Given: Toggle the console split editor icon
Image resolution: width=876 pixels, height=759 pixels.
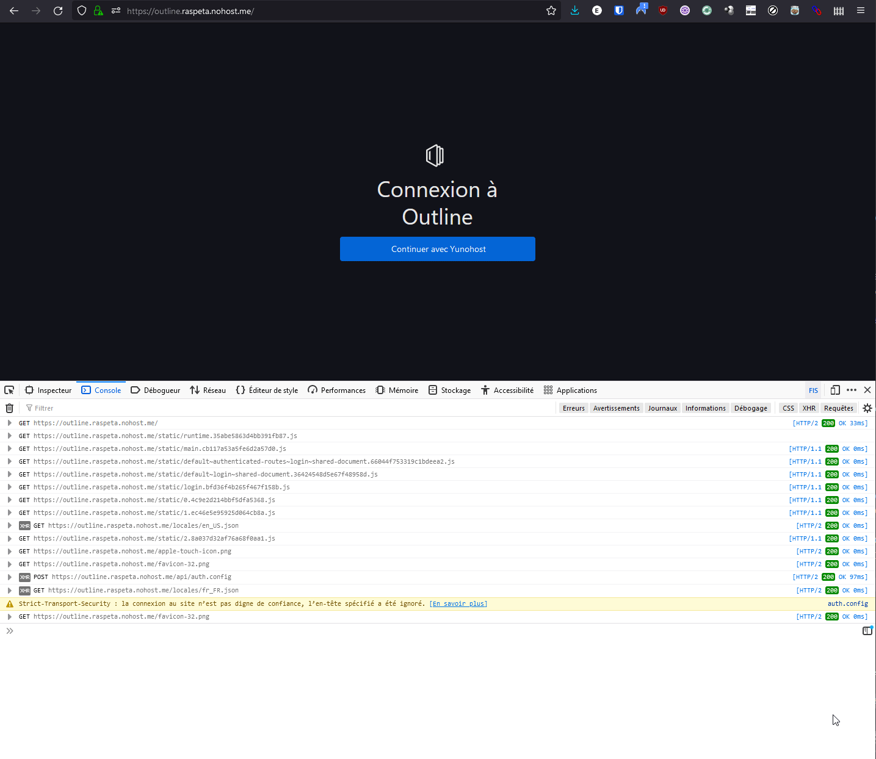Looking at the screenshot, I should (x=867, y=631).
